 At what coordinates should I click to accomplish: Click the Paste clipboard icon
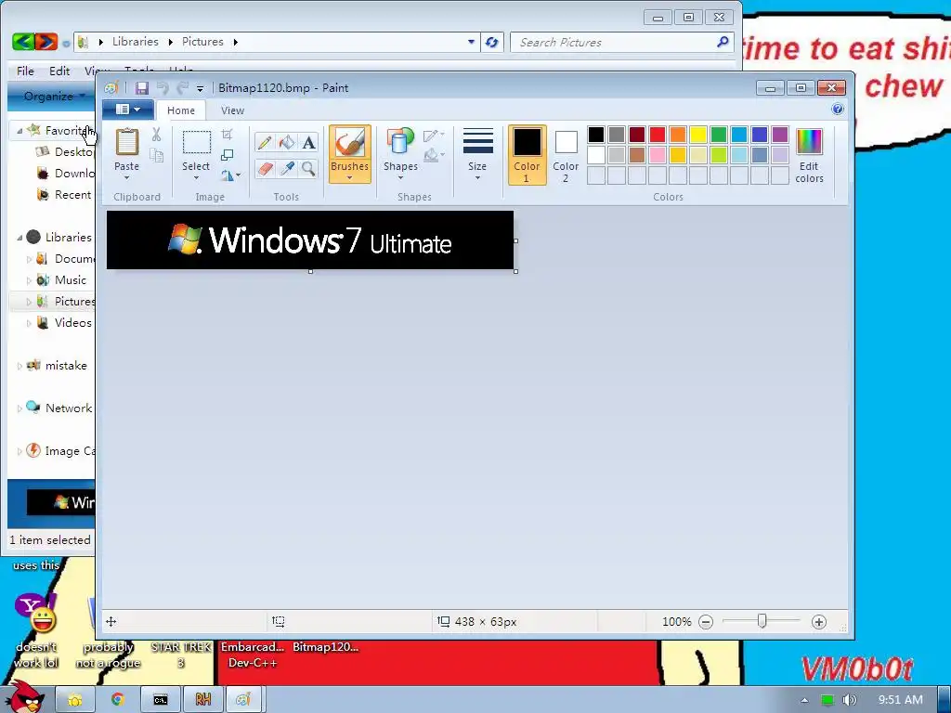[x=126, y=142]
